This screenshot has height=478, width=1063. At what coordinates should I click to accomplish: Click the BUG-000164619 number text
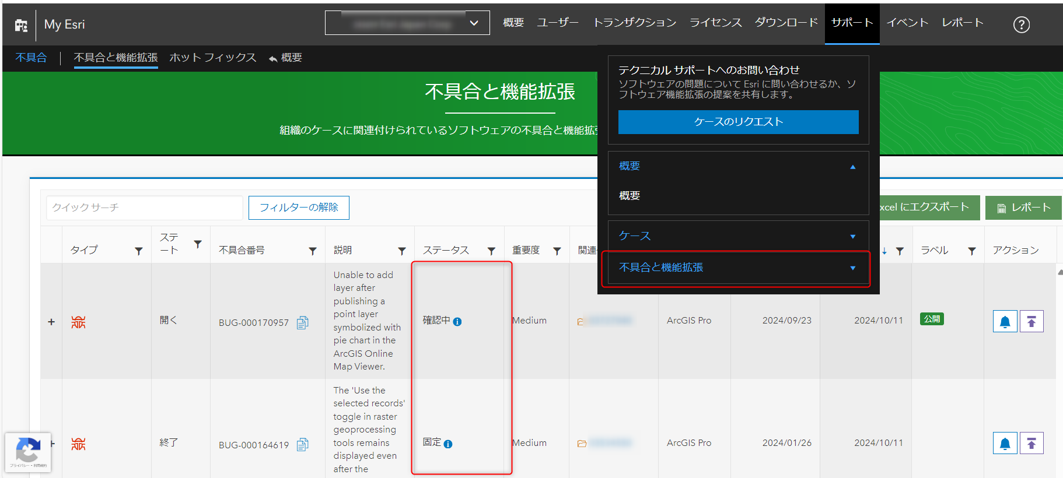click(254, 445)
